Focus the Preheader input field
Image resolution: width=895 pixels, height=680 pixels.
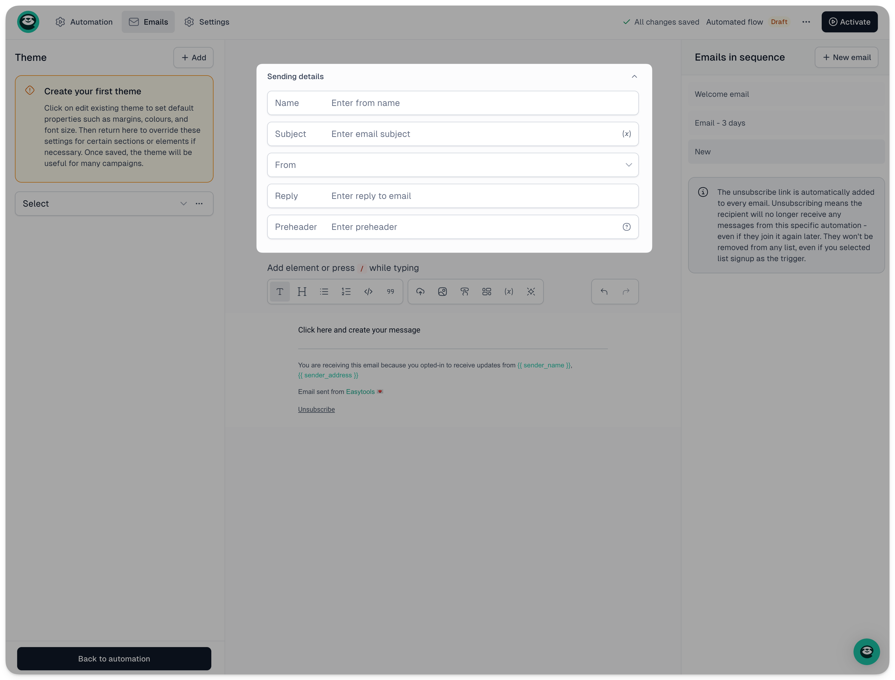[x=453, y=227]
